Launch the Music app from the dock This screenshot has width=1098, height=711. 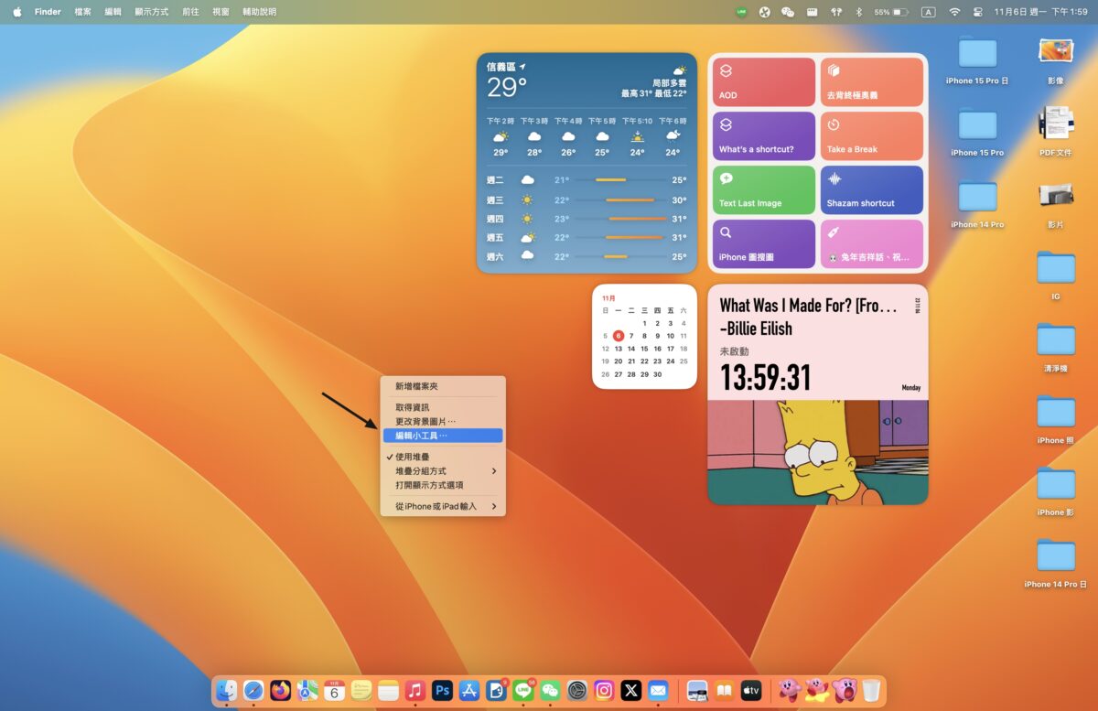pos(415,690)
